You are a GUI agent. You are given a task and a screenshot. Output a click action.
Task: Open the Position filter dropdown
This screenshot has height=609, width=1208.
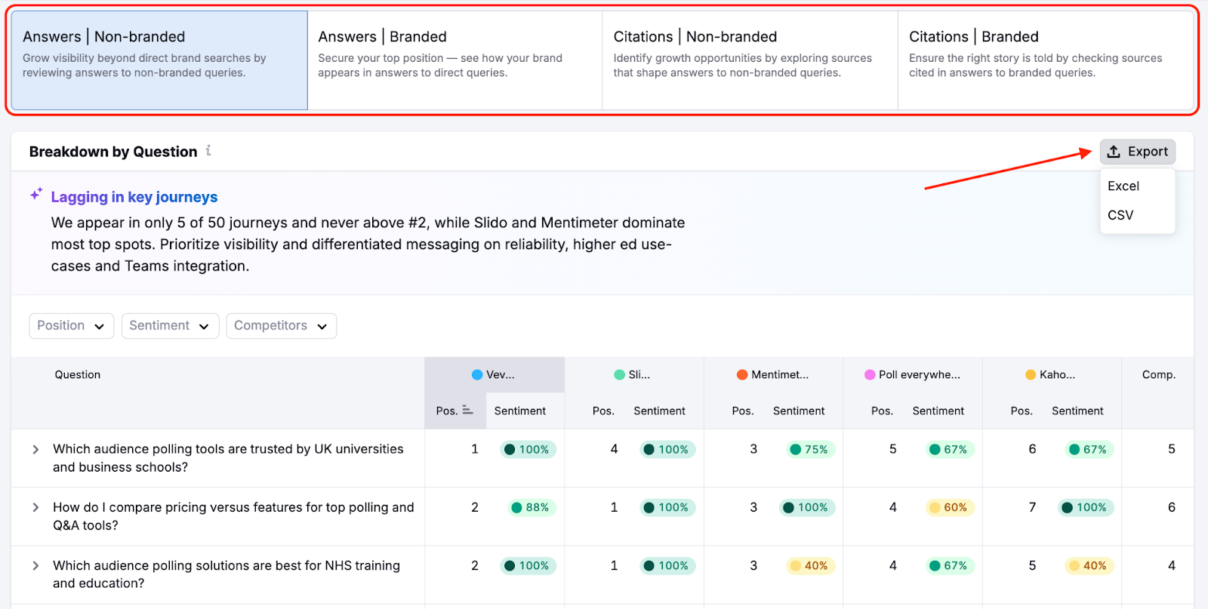click(x=72, y=326)
